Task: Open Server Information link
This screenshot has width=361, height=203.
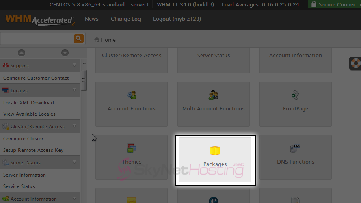Action: point(24,175)
